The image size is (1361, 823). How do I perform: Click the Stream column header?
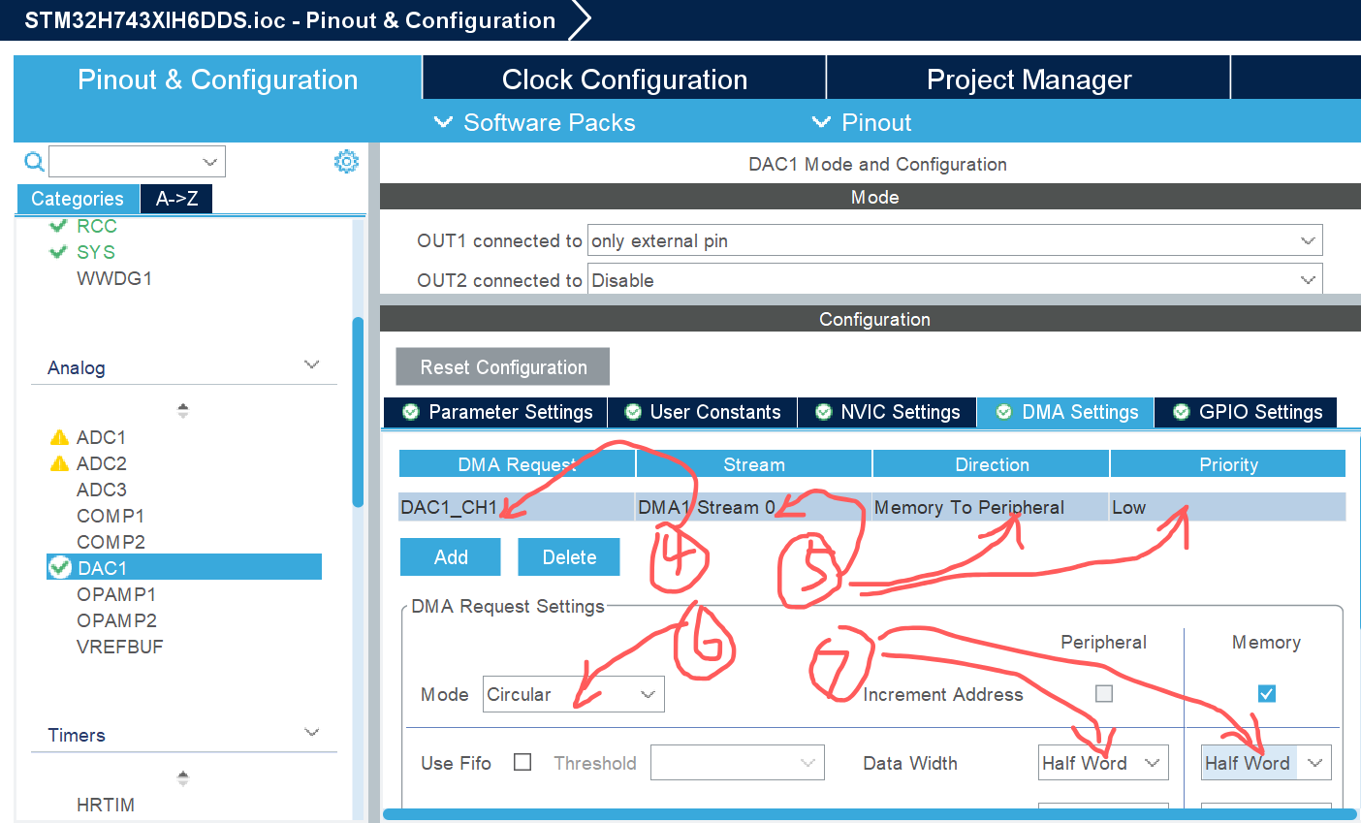pos(753,464)
